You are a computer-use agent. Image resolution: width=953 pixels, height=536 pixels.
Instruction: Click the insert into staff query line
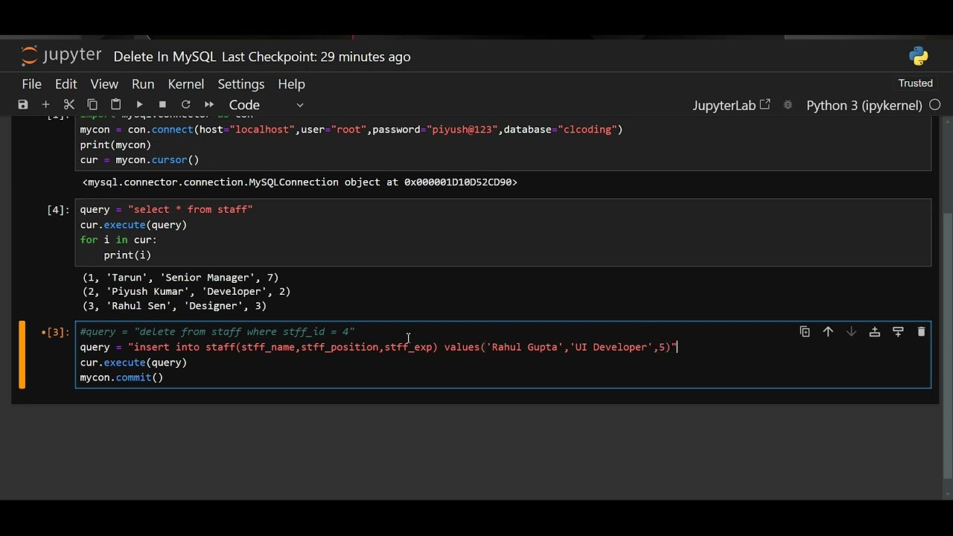tap(378, 347)
